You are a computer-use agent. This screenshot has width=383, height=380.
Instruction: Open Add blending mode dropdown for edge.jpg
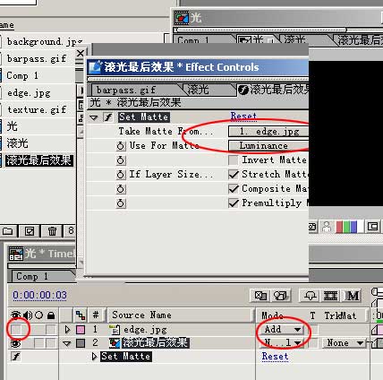(x=283, y=330)
